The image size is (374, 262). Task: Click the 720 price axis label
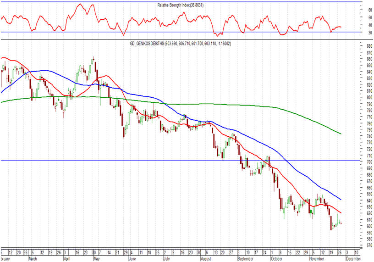[x=369, y=149]
